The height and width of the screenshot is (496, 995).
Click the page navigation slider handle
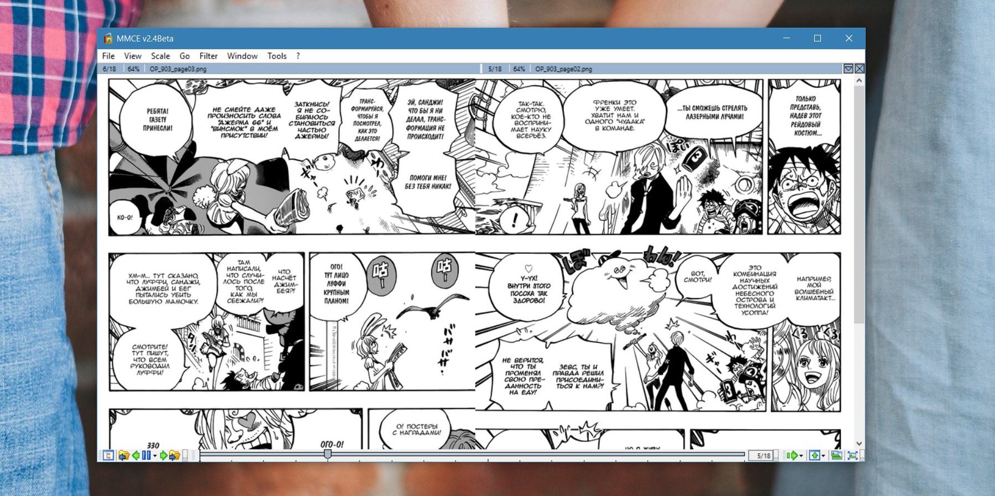click(328, 454)
